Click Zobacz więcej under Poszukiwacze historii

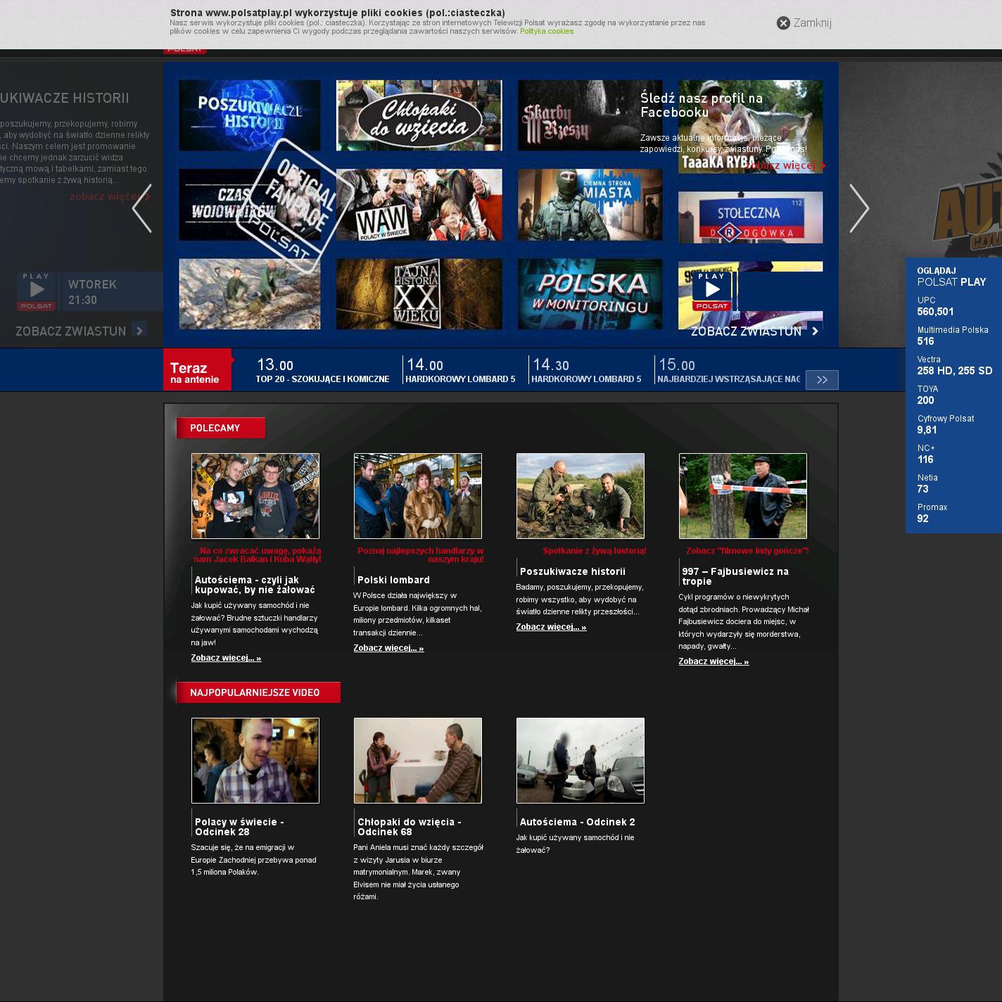(x=550, y=627)
